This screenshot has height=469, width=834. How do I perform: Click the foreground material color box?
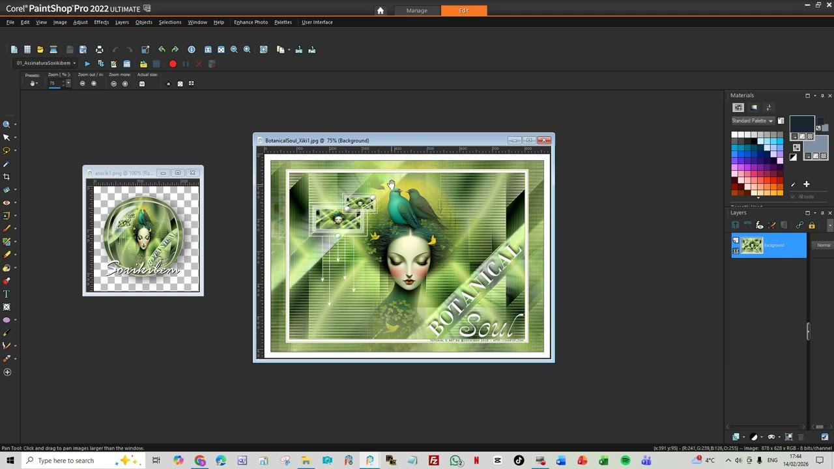[x=802, y=123]
